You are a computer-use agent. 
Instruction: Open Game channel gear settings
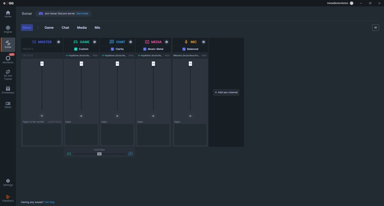pyautogui.click(x=95, y=42)
